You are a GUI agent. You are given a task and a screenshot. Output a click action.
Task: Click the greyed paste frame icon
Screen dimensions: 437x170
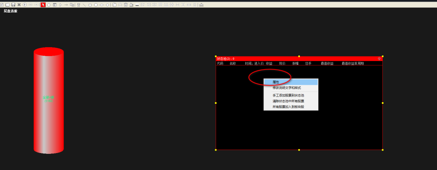(x=121, y=5)
